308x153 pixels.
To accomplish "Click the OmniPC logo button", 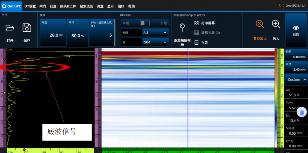I will pos(11,6).
